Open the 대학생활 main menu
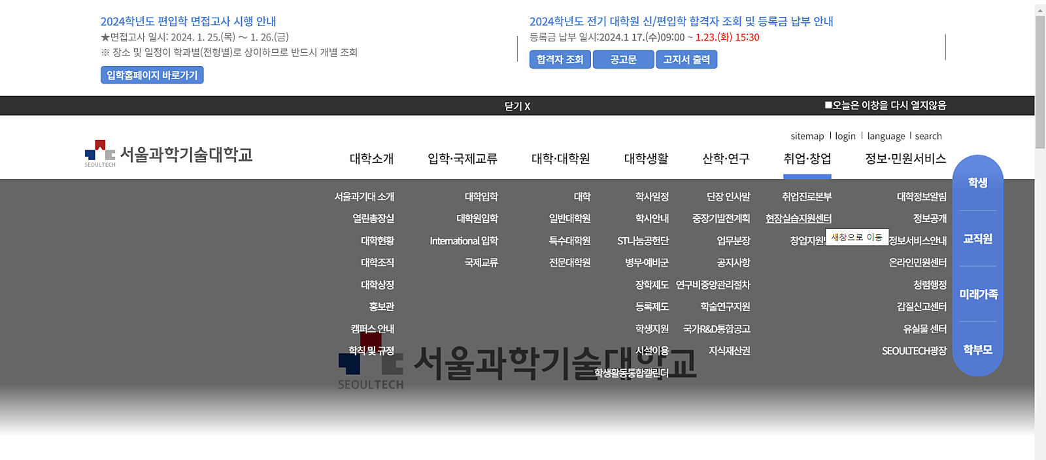 [x=646, y=159]
